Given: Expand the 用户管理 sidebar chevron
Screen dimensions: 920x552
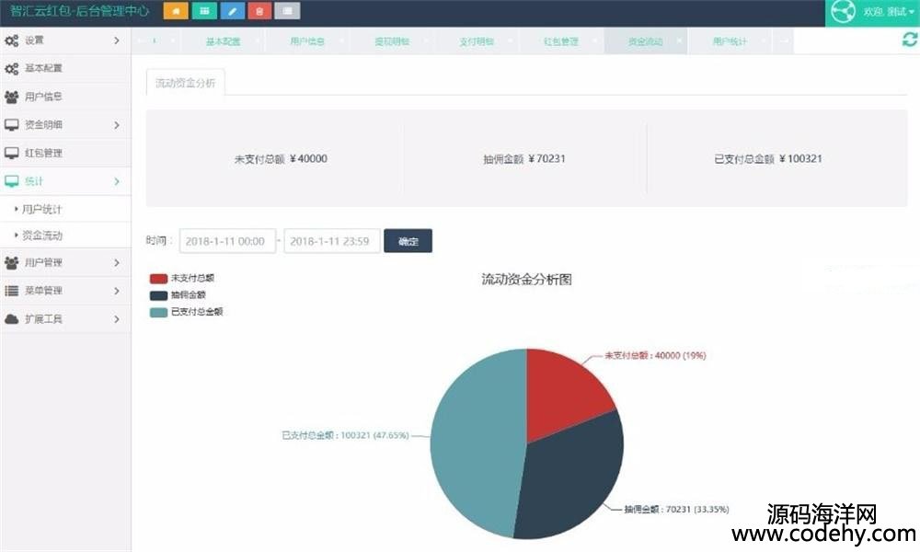Looking at the screenshot, I should click(117, 263).
